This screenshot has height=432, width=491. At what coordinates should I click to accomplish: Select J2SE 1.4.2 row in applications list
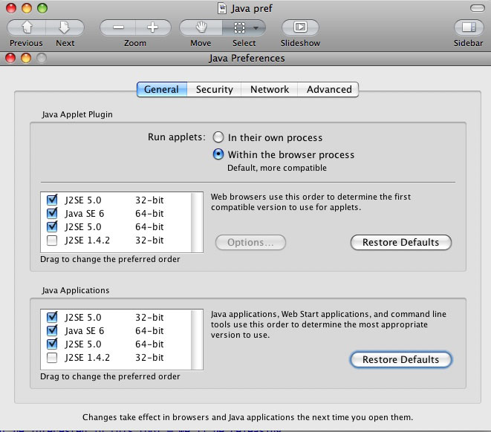click(x=116, y=358)
